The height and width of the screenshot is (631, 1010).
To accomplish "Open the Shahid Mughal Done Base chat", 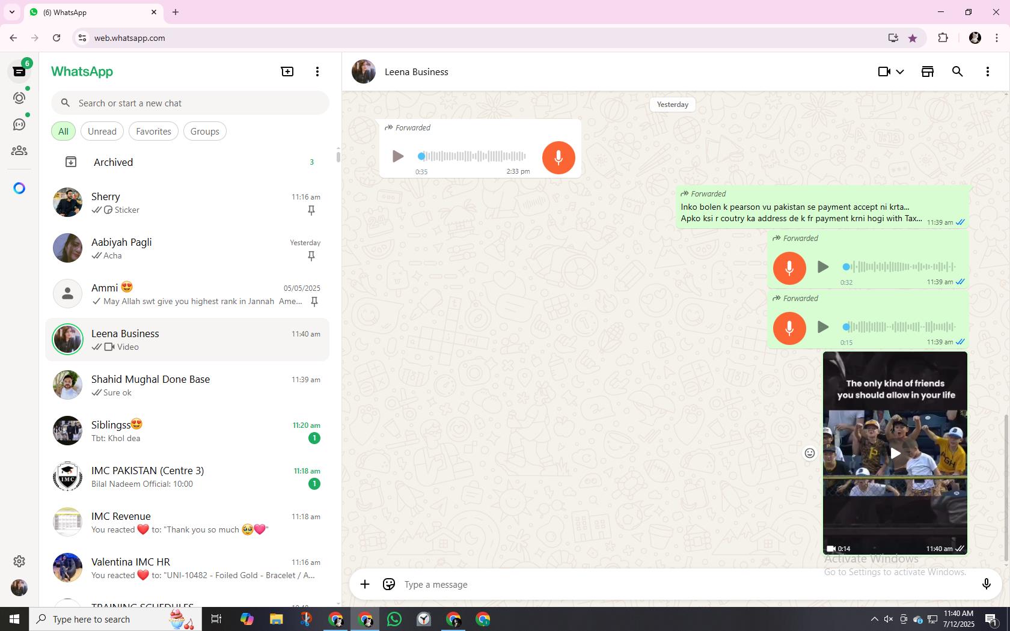I will [x=187, y=386].
